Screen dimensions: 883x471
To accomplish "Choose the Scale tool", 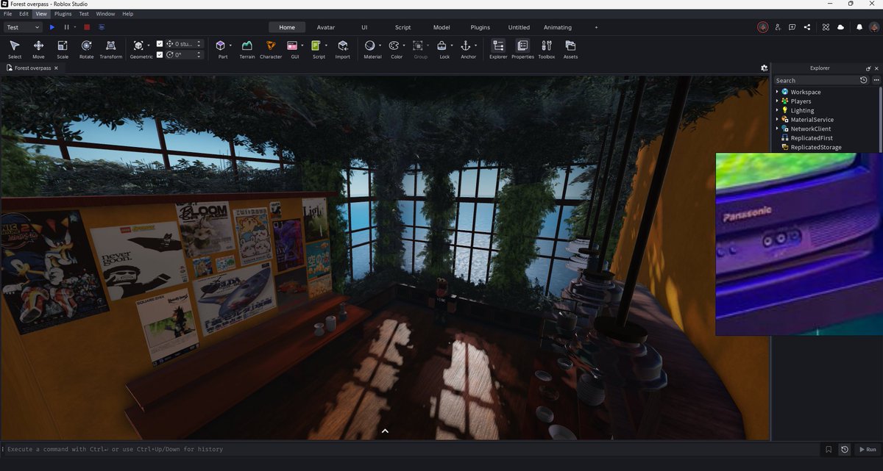I will click(63, 49).
